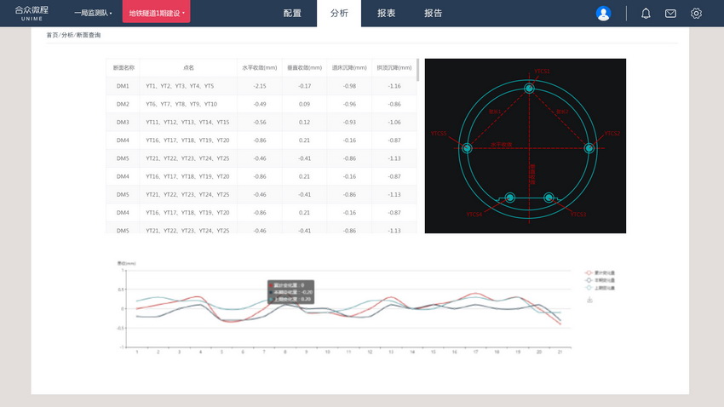Open the mail envelope icon

670,14
